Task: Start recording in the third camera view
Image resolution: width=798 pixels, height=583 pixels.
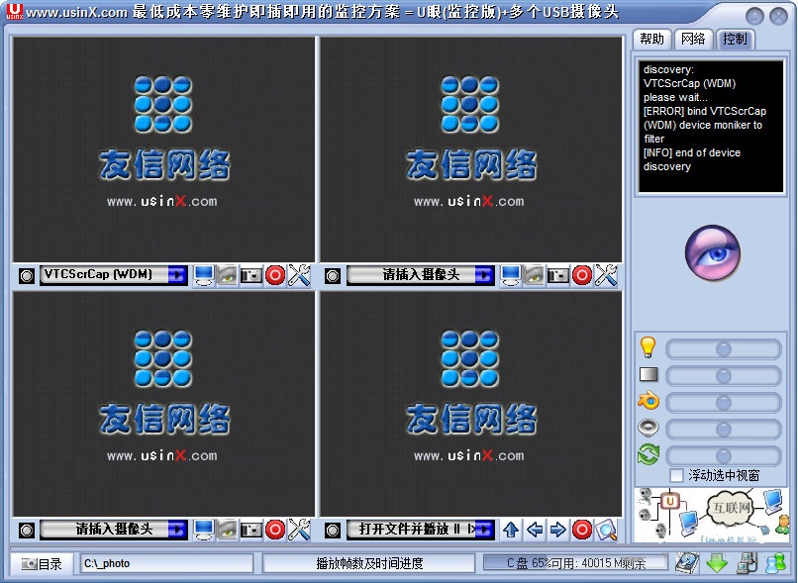Action: 275,530
